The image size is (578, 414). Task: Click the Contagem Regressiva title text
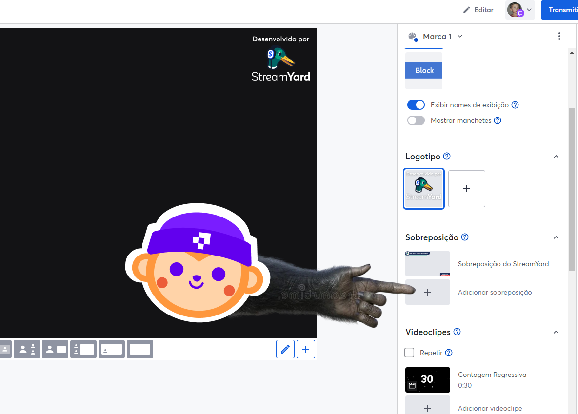[492, 375]
